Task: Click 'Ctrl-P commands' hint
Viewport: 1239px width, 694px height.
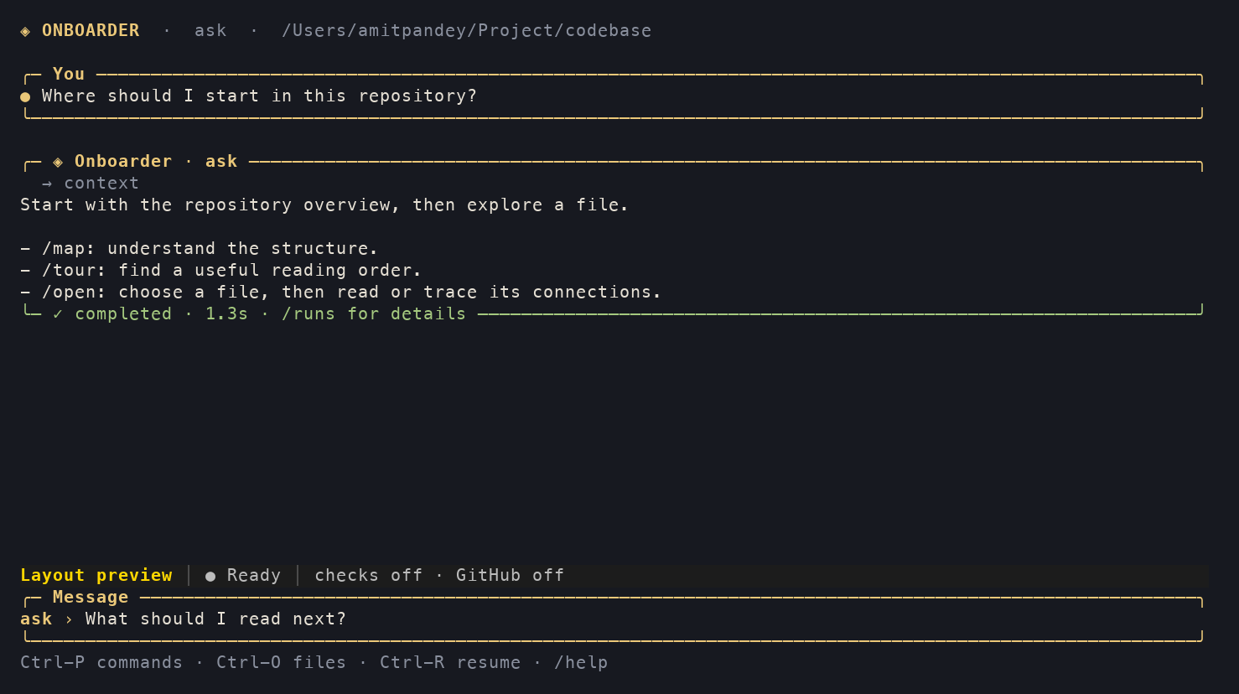Action: click(x=101, y=662)
